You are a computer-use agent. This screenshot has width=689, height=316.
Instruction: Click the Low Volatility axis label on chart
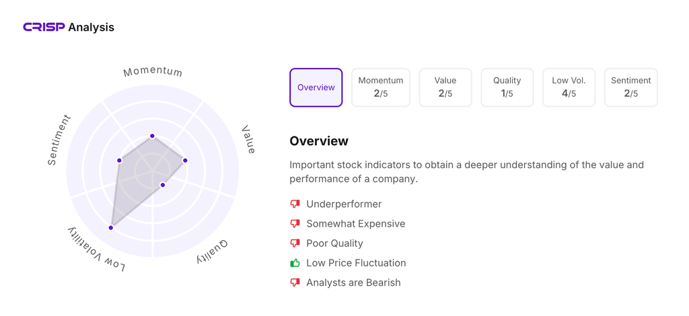[96, 249]
